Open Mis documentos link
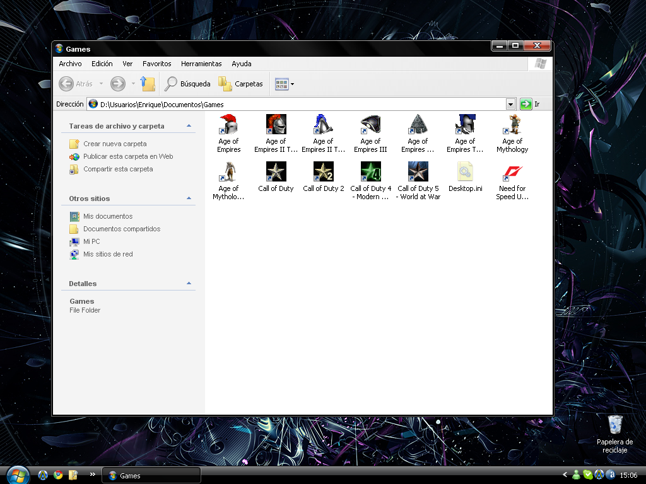 (x=108, y=217)
